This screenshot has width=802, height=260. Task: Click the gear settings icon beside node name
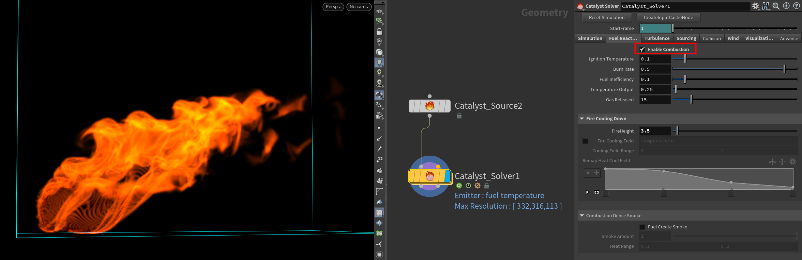[755, 6]
